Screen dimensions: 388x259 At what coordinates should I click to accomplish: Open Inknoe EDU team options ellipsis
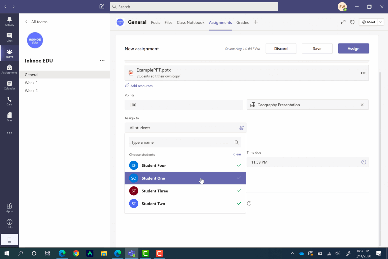pos(102,60)
